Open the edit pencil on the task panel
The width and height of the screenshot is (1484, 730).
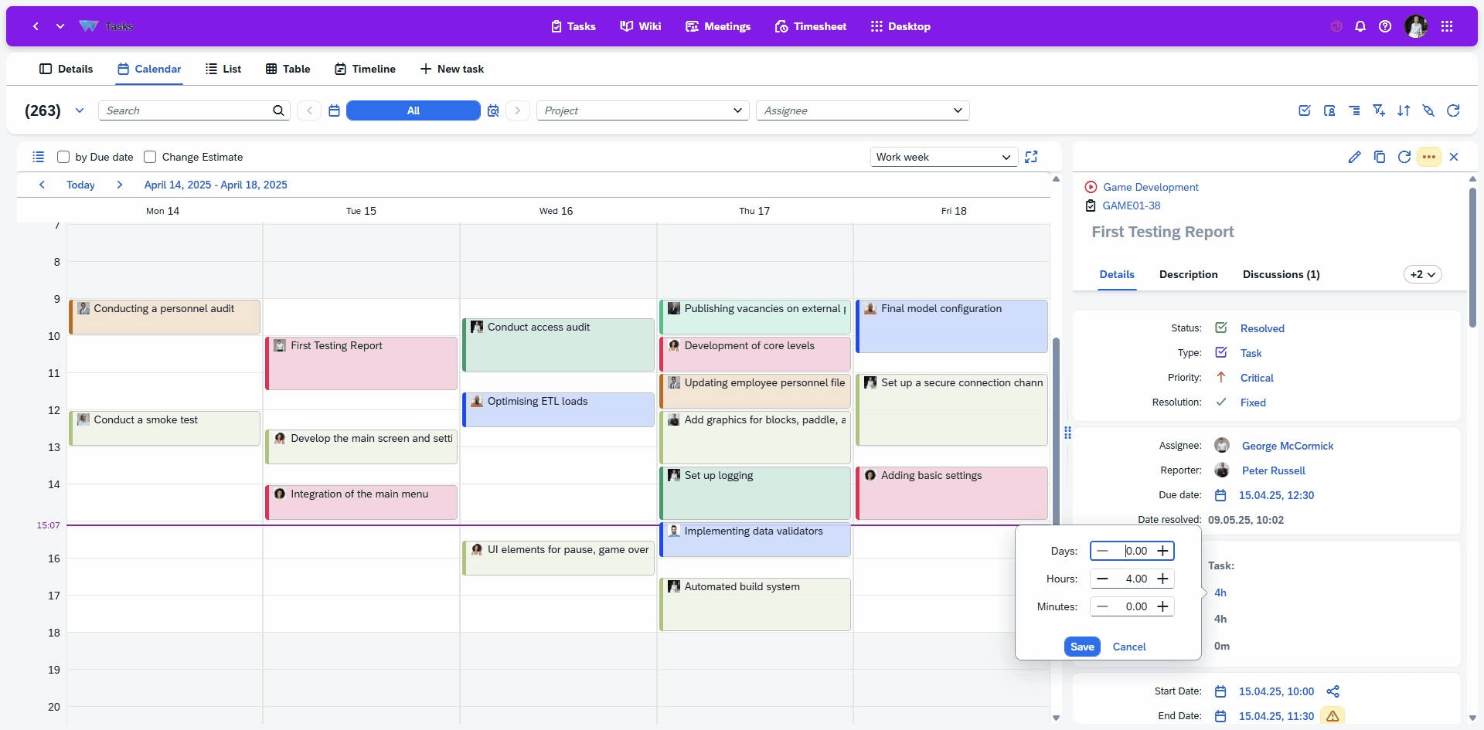tap(1356, 157)
